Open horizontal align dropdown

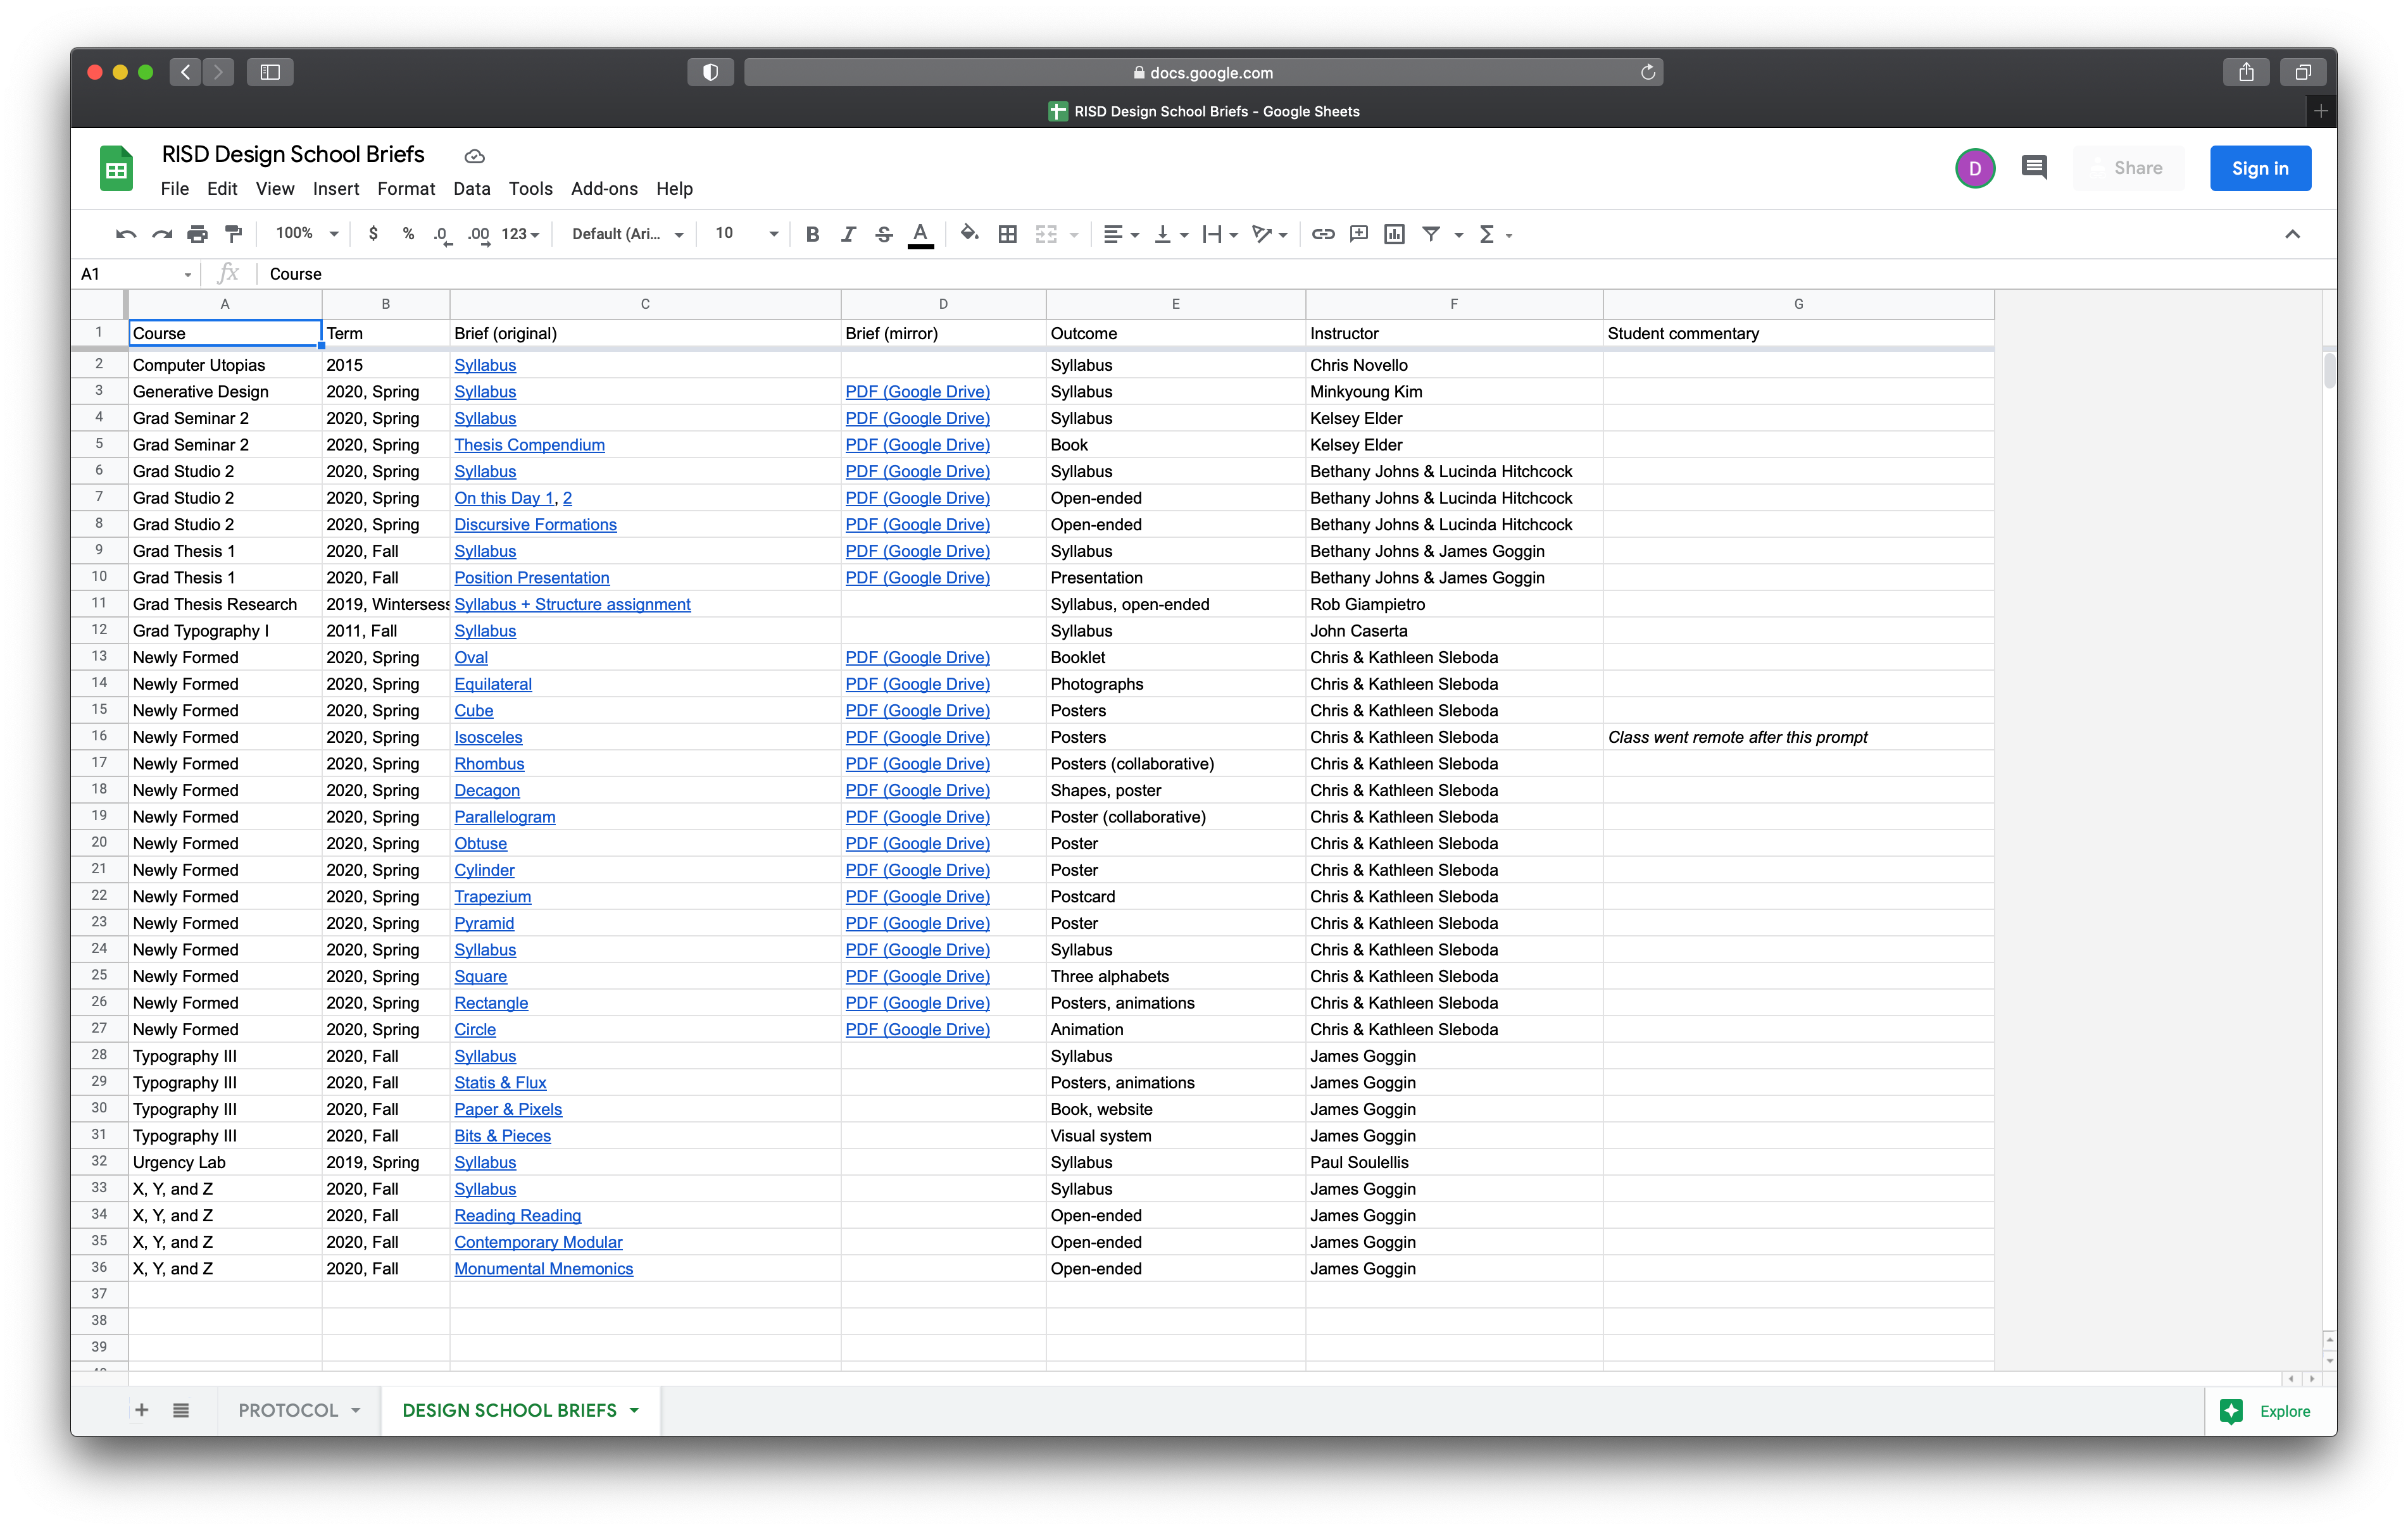pos(1121,234)
